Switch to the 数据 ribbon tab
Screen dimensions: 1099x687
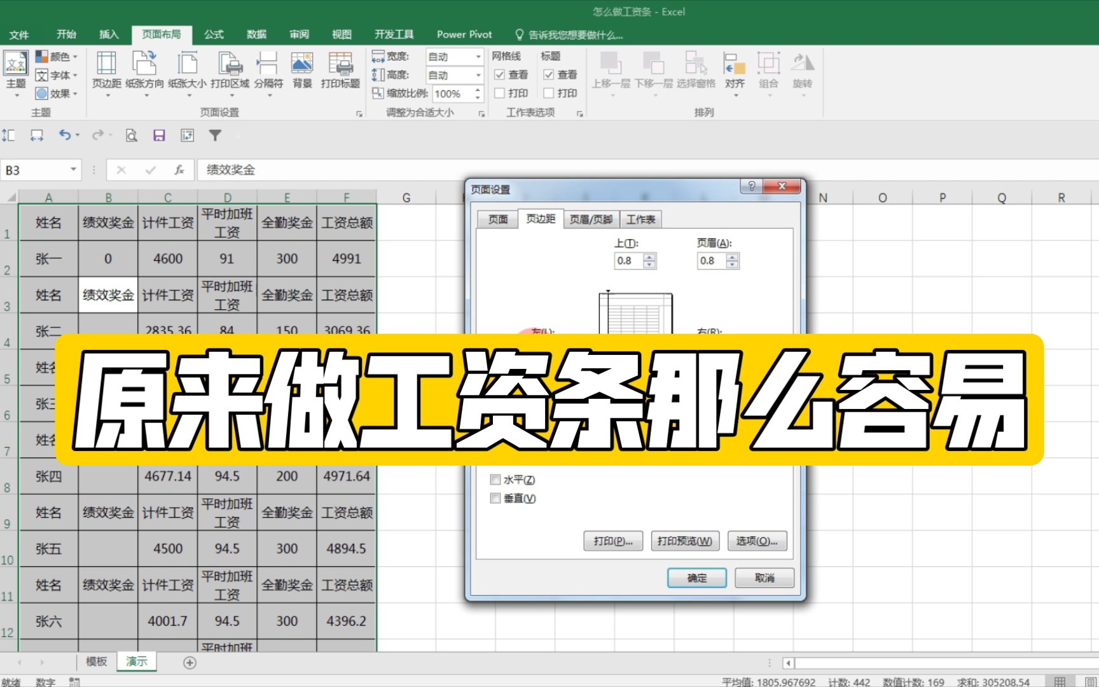(x=256, y=34)
